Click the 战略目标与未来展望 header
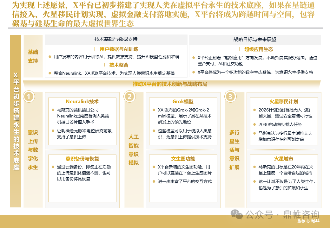The image size is (330, 228). pyautogui.click(x=255, y=40)
